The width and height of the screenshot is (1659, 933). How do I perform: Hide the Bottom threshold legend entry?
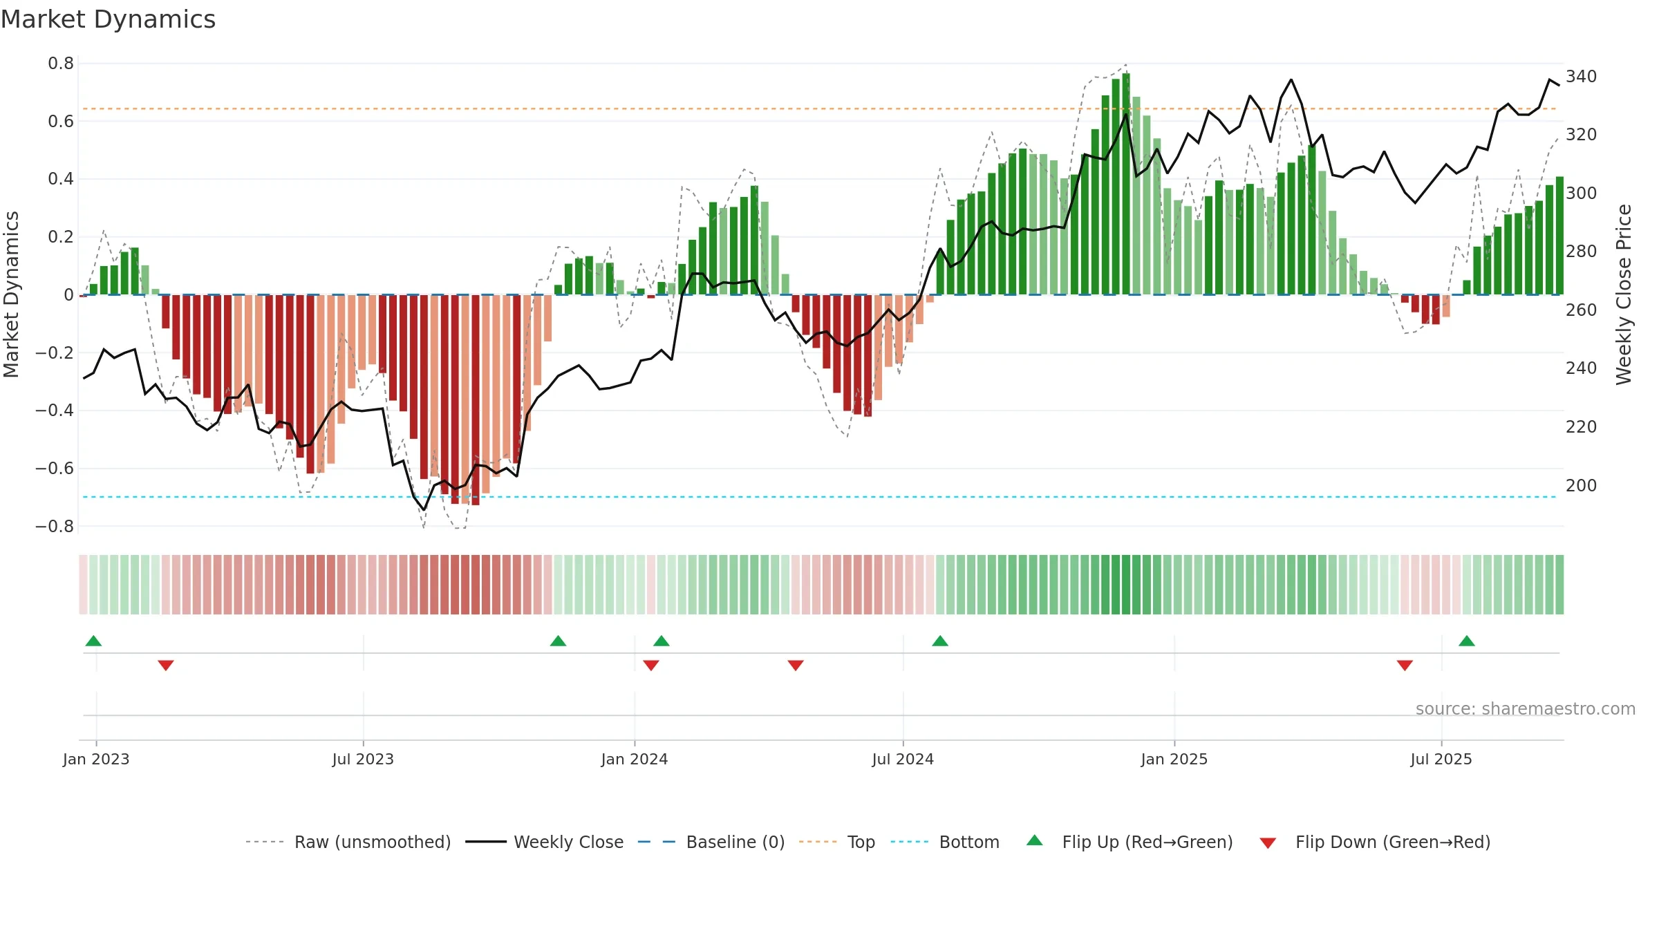pos(945,842)
